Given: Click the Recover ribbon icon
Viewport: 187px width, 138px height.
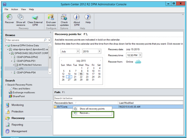Looking at the screenshot, I should point(9,17).
